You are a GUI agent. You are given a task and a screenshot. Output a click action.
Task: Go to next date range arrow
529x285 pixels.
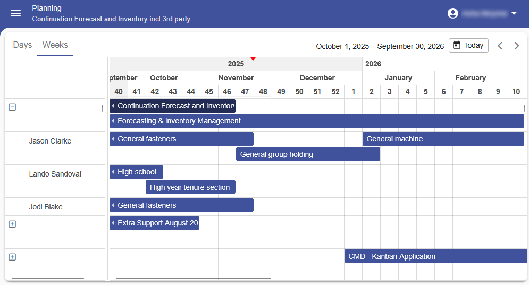tap(517, 46)
